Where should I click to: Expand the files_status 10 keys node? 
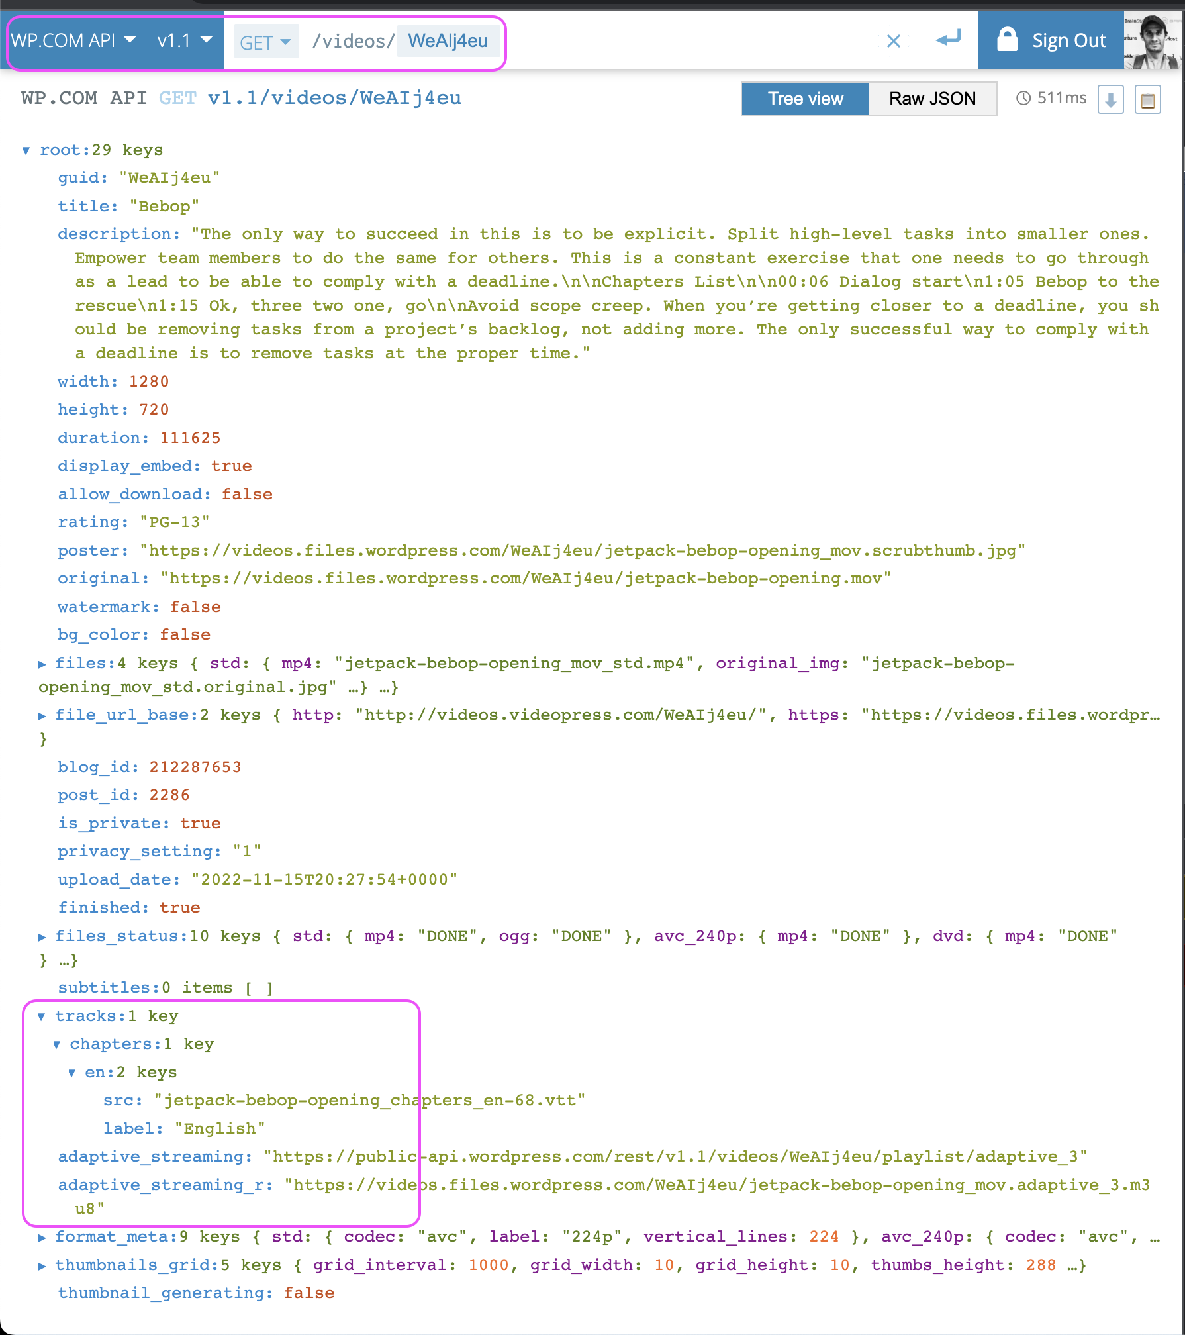pyautogui.click(x=42, y=936)
